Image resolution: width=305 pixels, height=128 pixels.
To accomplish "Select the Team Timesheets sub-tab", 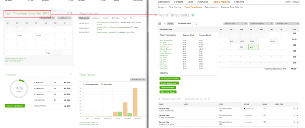I will 193,7.
